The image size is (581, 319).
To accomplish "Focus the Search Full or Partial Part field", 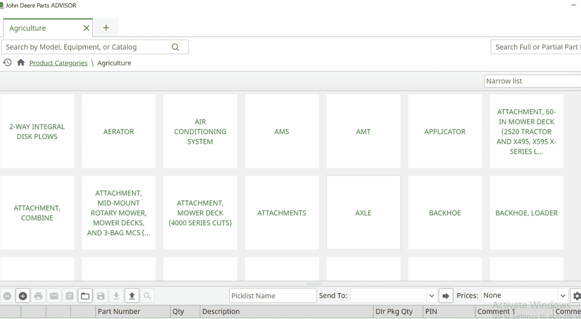I will (536, 47).
